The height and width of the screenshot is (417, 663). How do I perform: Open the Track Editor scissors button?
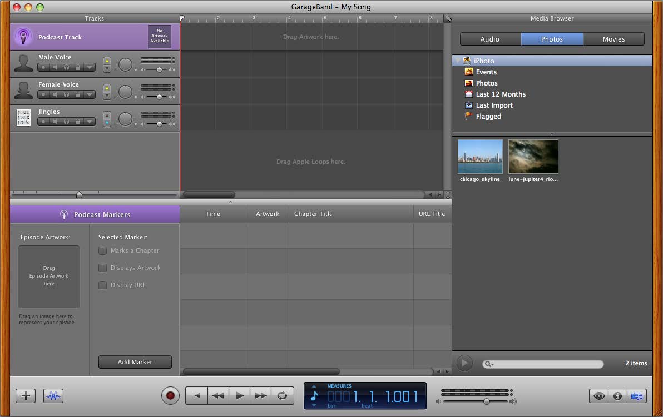point(53,396)
